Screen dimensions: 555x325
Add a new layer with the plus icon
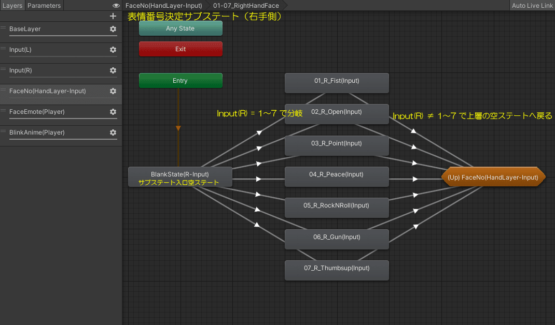[113, 16]
